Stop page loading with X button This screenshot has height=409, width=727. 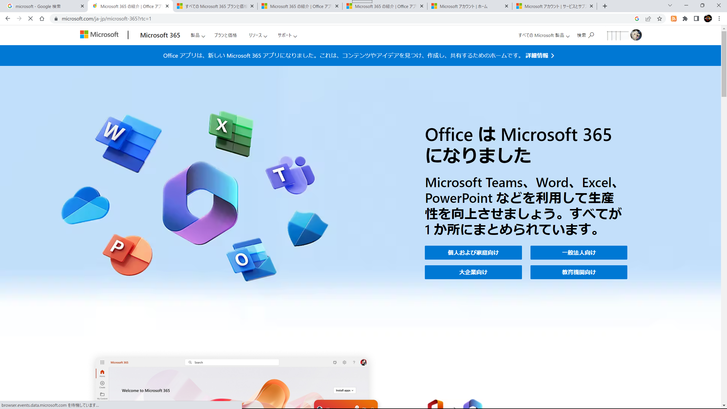coord(30,18)
